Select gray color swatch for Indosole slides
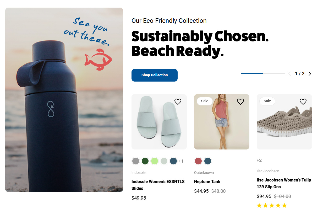 click(136, 161)
